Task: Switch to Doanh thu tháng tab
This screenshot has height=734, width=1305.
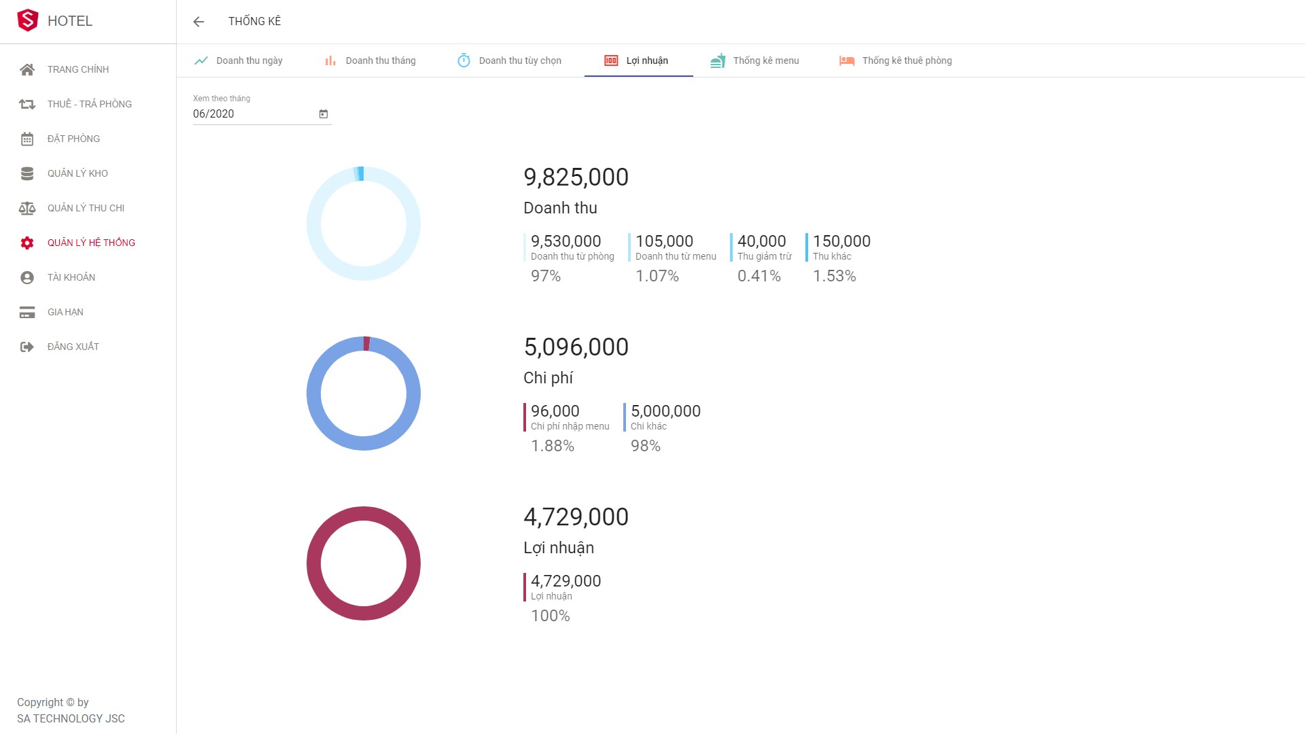Action: 370,60
